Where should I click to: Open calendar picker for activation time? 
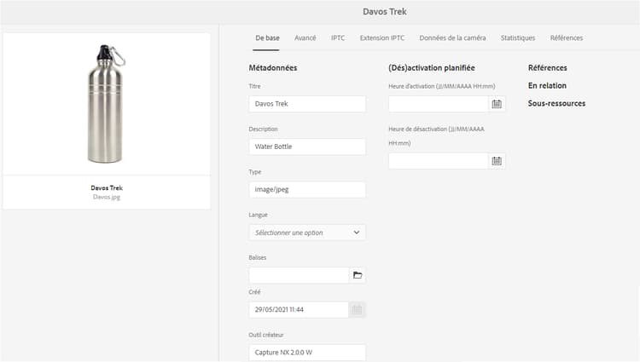click(x=497, y=104)
